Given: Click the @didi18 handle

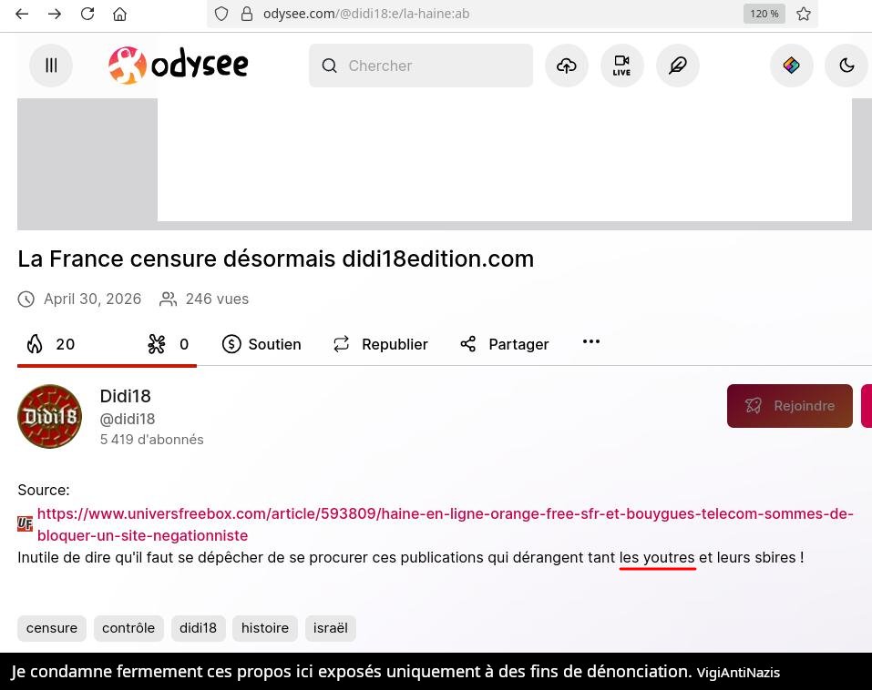Looking at the screenshot, I should (128, 419).
